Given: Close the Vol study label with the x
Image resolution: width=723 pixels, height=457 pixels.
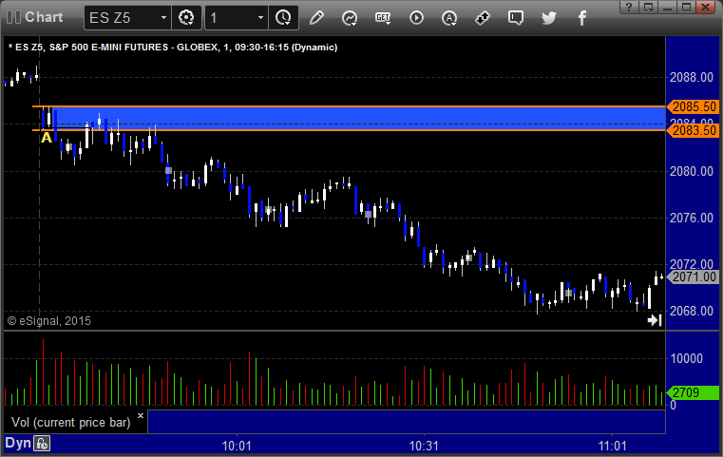Looking at the screenshot, I should click(x=141, y=415).
